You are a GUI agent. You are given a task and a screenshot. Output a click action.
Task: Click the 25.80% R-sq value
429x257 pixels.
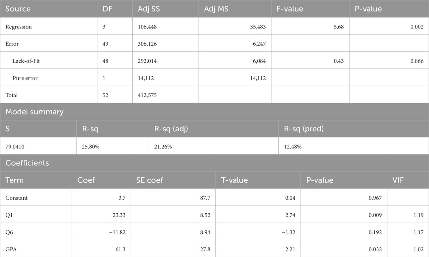[x=89, y=147]
